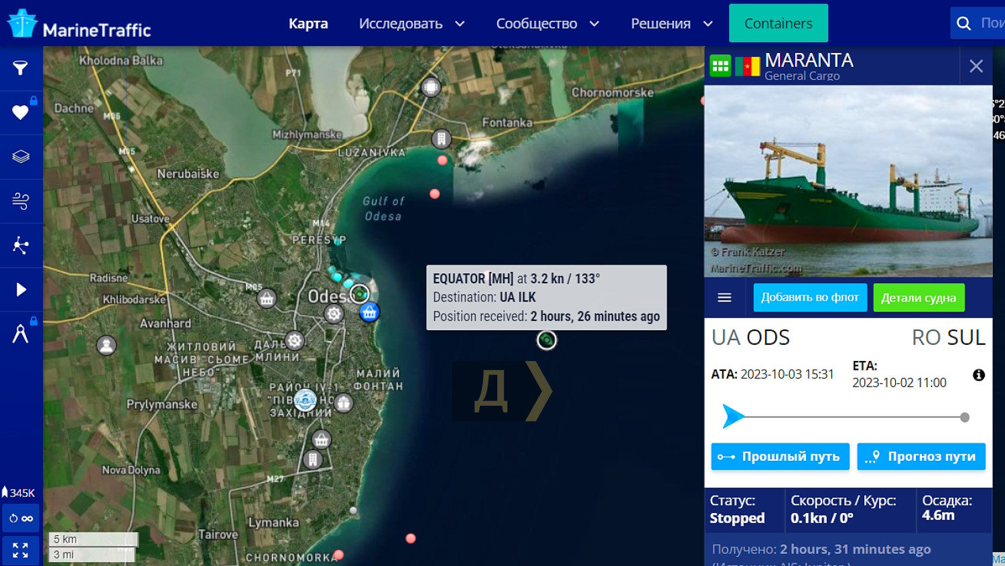This screenshot has height=566, width=1005.
Task: Open the hamburger menu in the vessel panel
Action: (x=724, y=297)
